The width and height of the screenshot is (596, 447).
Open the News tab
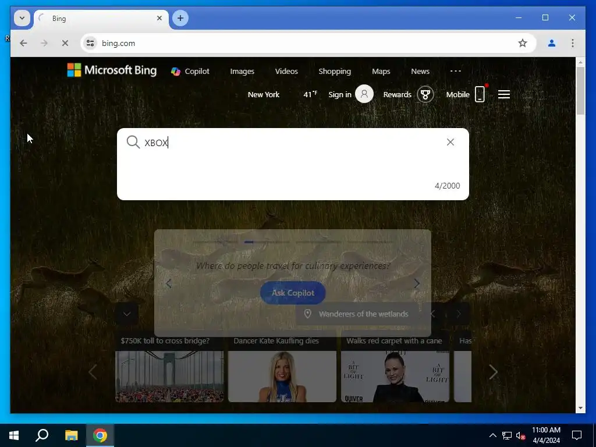420,72
